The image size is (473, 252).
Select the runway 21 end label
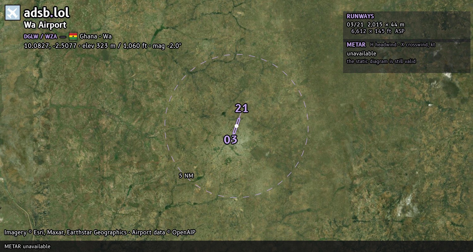pos(242,108)
